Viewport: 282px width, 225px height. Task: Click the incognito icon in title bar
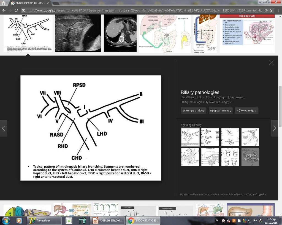tap(3, 3)
